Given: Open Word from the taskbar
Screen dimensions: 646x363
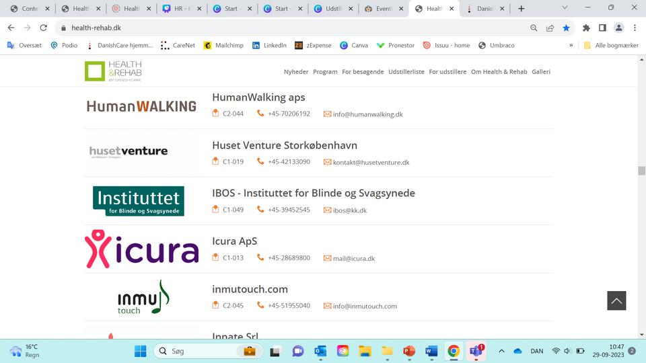Looking at the screenshot, I should tap(431, 351).
